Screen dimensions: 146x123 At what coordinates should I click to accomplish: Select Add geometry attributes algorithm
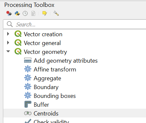coord(66,61)
